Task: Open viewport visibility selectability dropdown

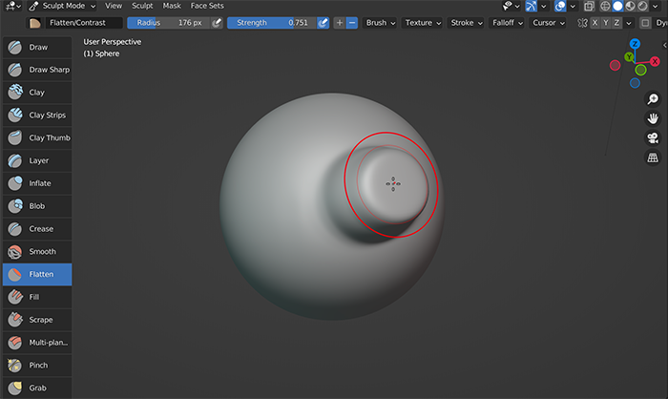Action: [x=511, y=6]
